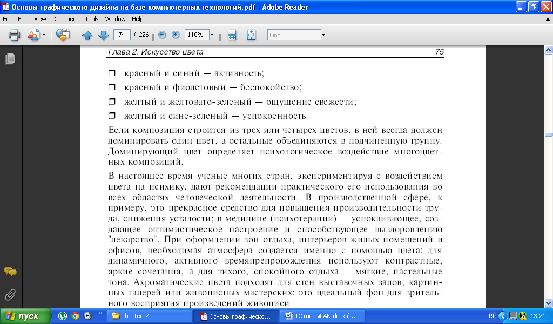Image resolution: width=553 pixels, height=324 pixels.
Task: Open the Edit menu
Action: point(23,19)
